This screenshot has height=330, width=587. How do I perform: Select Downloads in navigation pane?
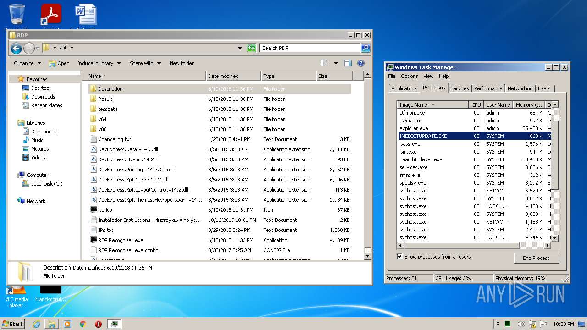43,97
